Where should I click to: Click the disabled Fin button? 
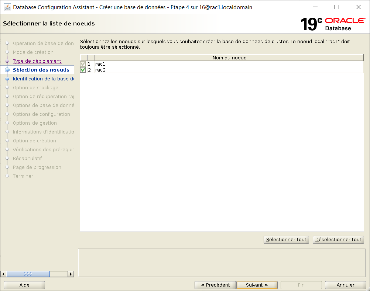[x=301, y=285]
